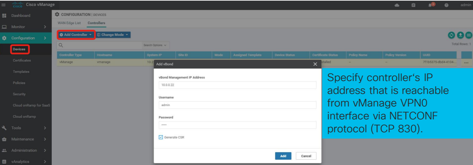Select Certificates in the Configuration menu
The image size is (473, 165).
click(x=22, y=61)
